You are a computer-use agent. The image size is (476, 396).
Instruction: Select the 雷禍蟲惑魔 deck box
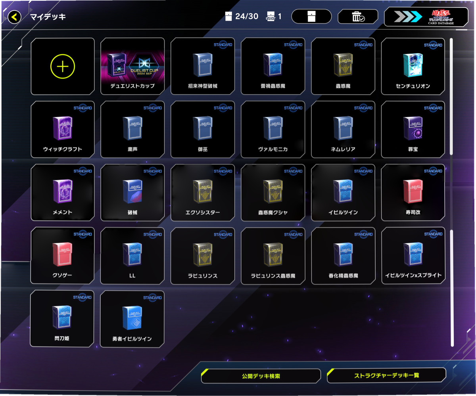coord(273,67)
